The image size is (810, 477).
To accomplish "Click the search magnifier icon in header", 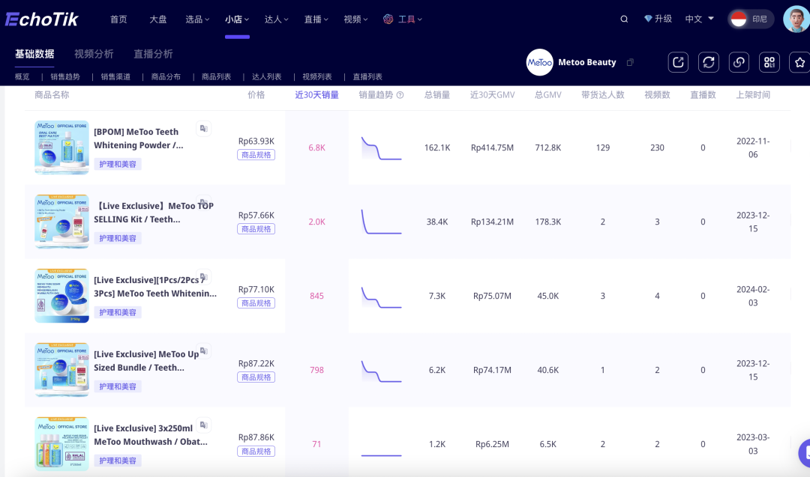I will click(624, 19).
